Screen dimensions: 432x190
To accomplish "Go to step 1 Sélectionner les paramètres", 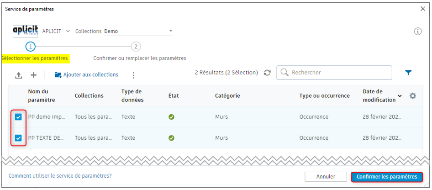I will point(30,47).
